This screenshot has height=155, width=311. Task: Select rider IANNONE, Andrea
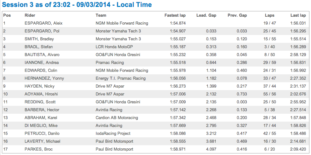point(42,63)
